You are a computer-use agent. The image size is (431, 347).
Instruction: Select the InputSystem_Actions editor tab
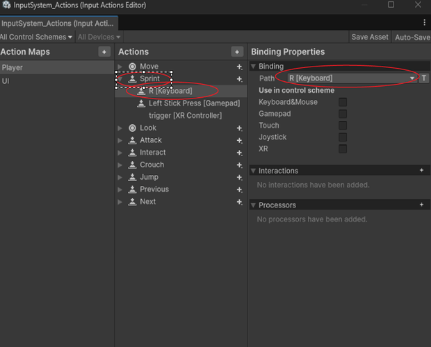[59, 23]
